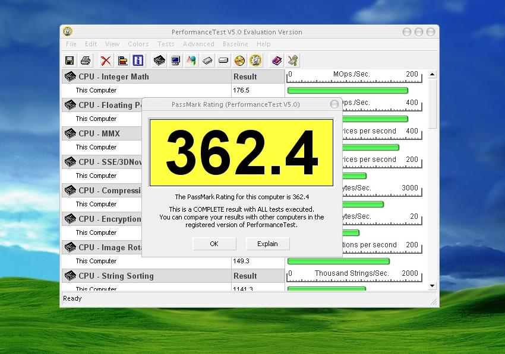Open the Advanced menu

tap(198, 44)
